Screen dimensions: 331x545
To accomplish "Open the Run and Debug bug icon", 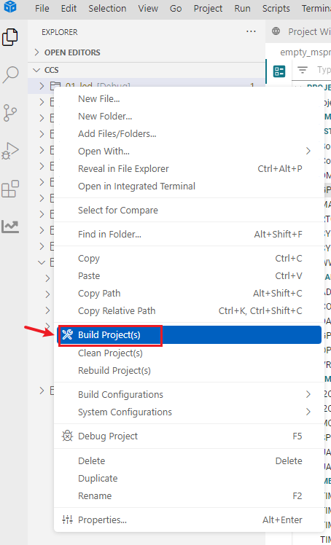I will [10, 152].
